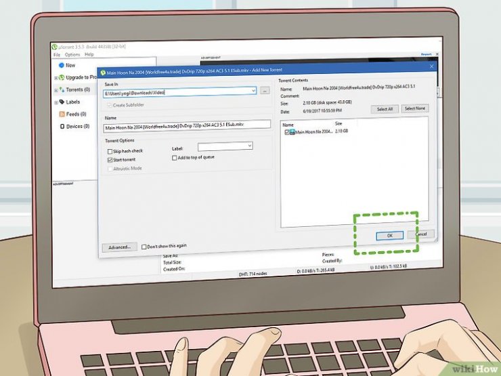Click the DHT: 714 nodes status text

(x=253, y=274)
